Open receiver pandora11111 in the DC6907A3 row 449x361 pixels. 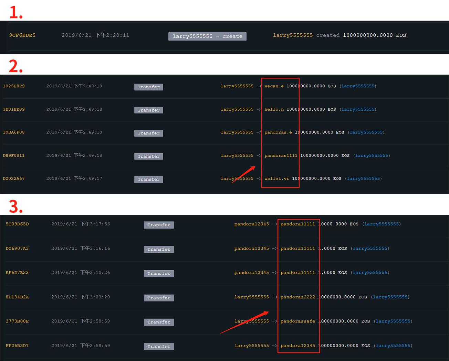point(298,248)
